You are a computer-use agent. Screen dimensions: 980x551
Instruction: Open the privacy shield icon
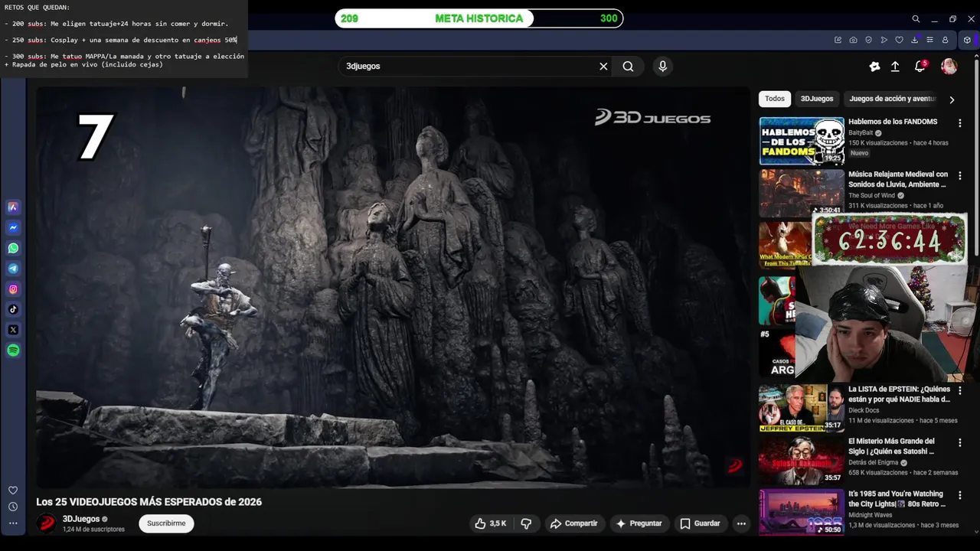pos(868,40)
